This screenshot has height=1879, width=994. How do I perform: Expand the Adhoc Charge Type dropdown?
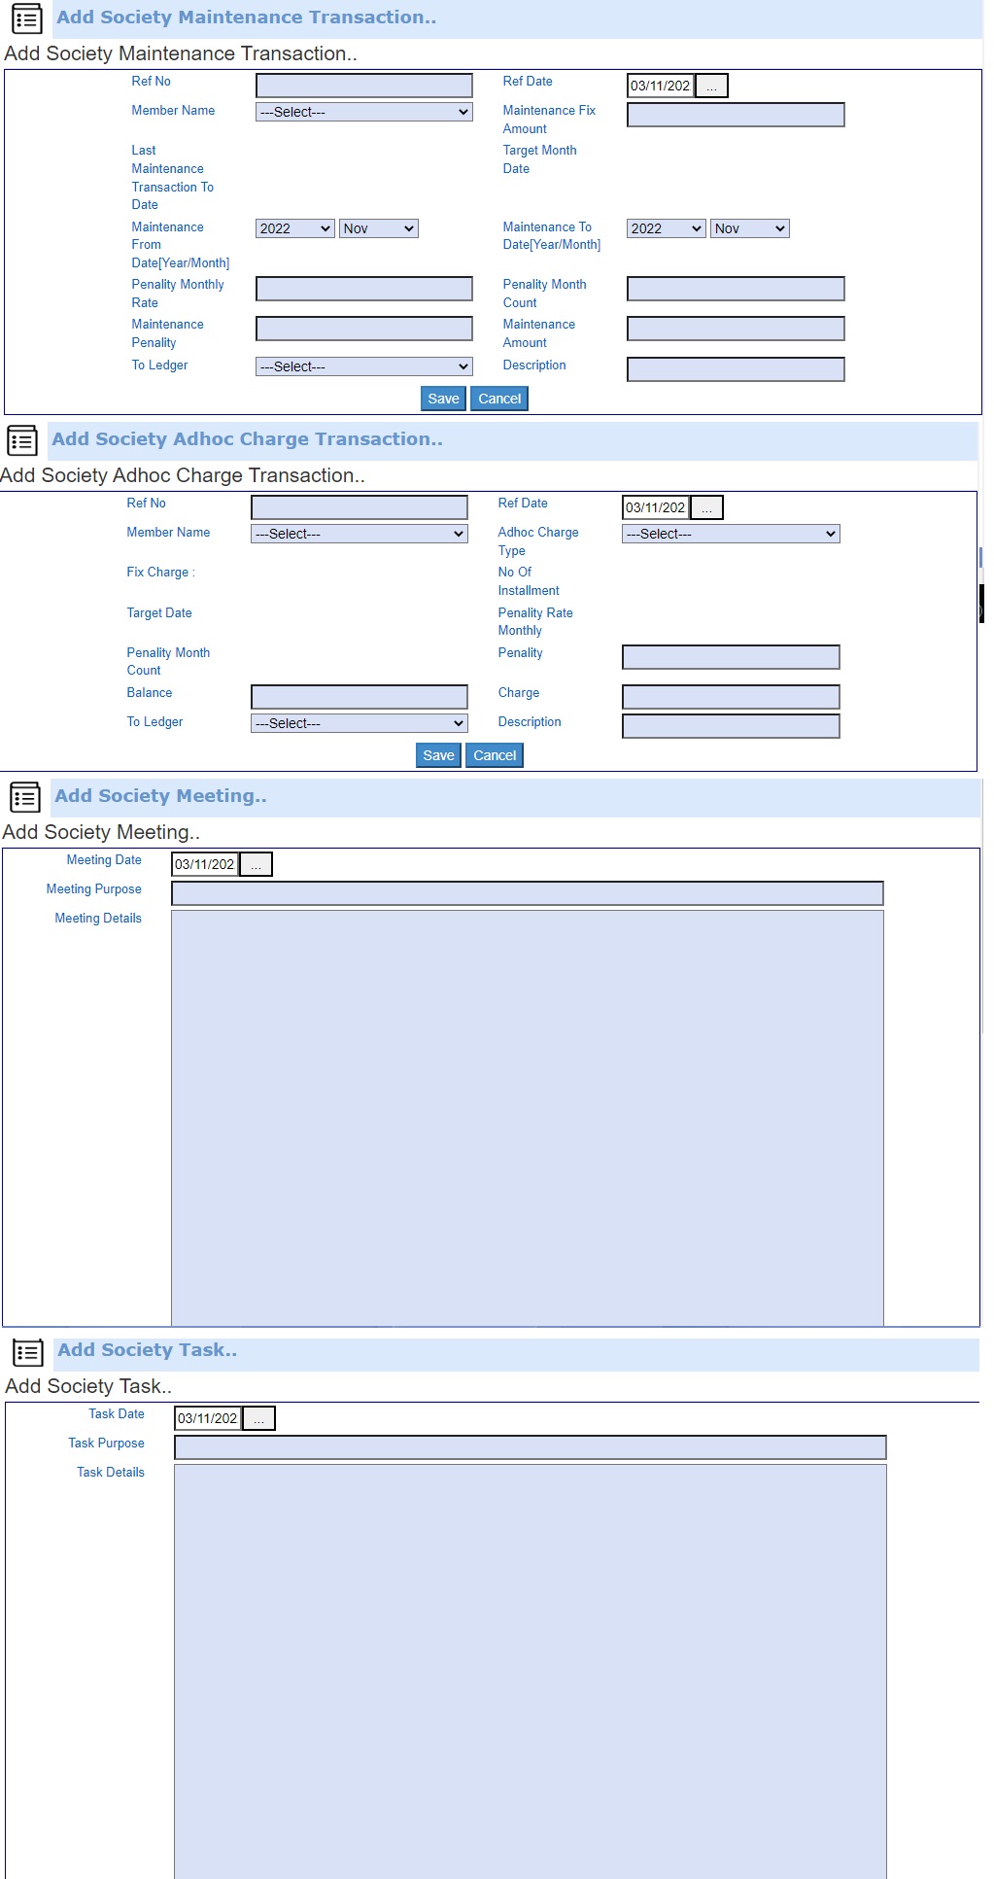coord(730,535)
